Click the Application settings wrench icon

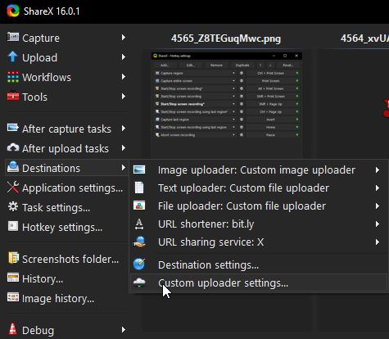click(x=13, y=188)
